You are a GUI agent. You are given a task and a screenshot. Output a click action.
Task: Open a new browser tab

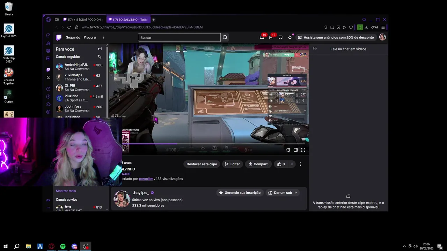tap(153, 20)
